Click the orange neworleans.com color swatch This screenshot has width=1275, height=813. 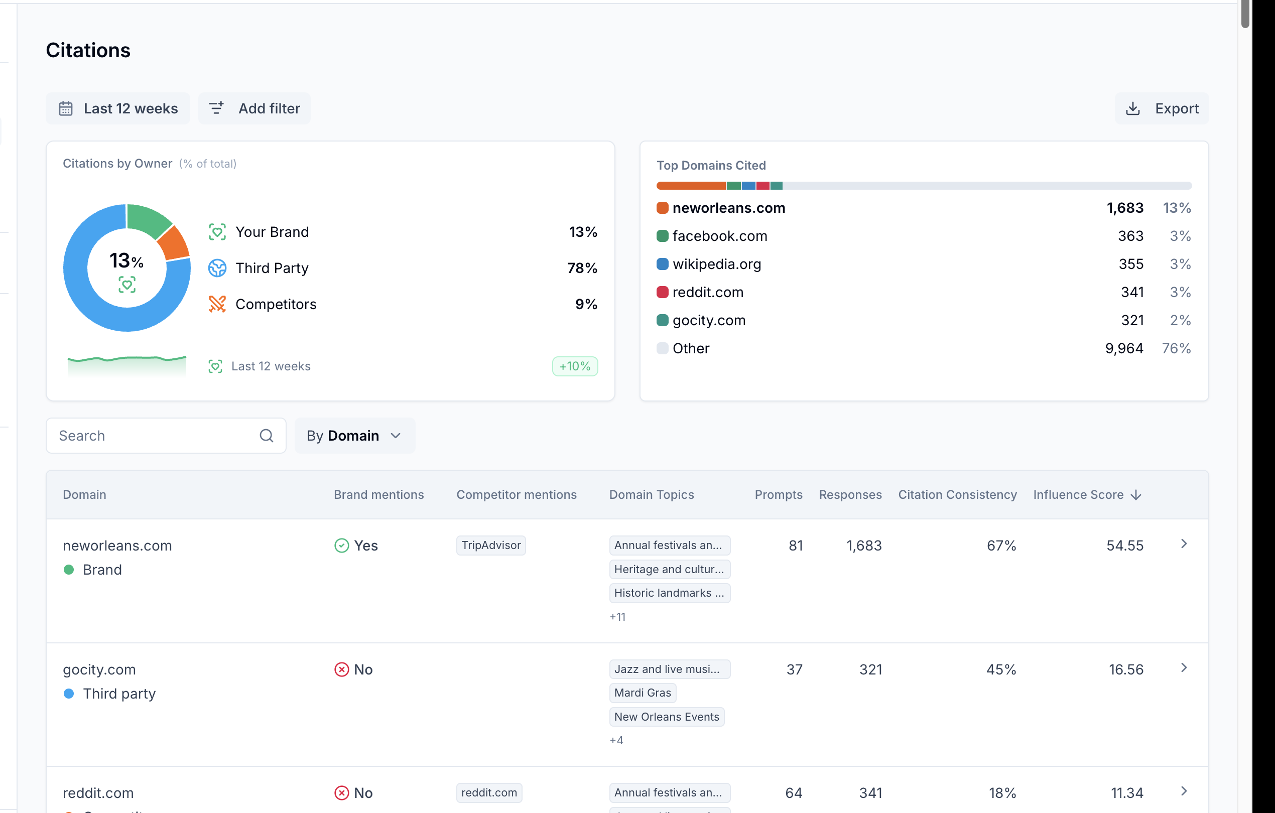pyautogui.click(x=663, y=207)
